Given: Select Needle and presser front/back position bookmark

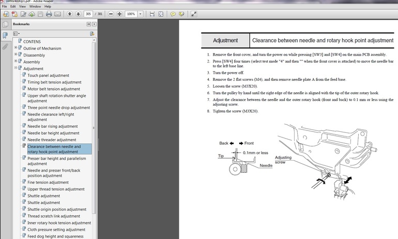Looking at the screenshot, I should click(54, 173).
